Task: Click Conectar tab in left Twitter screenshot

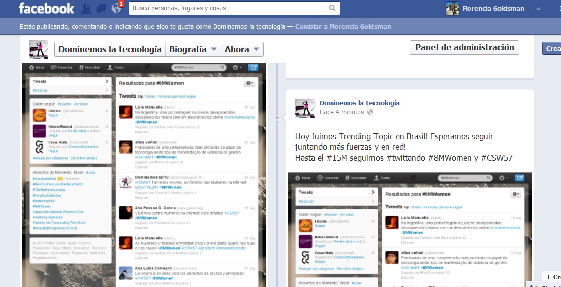Action: click(61, 67)
